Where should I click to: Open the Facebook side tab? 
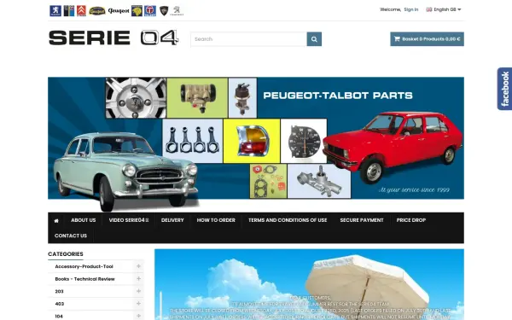coord(504,89)
